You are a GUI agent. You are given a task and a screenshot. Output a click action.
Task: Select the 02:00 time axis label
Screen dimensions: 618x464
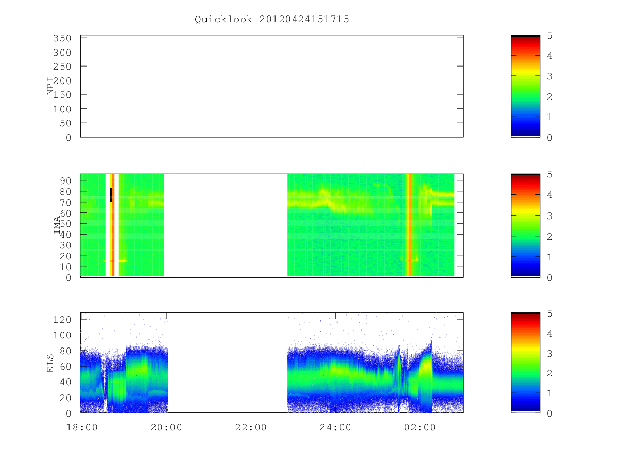pos(420,427)
